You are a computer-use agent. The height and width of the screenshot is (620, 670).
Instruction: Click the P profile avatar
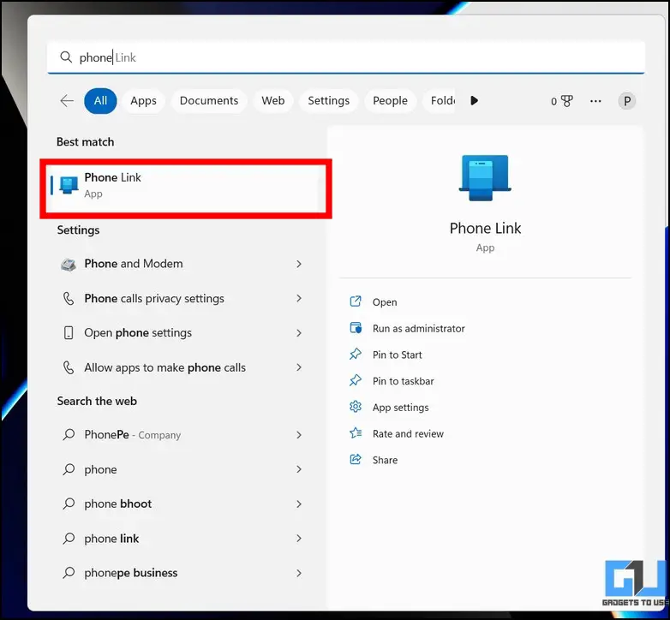[x=627, y=101]
